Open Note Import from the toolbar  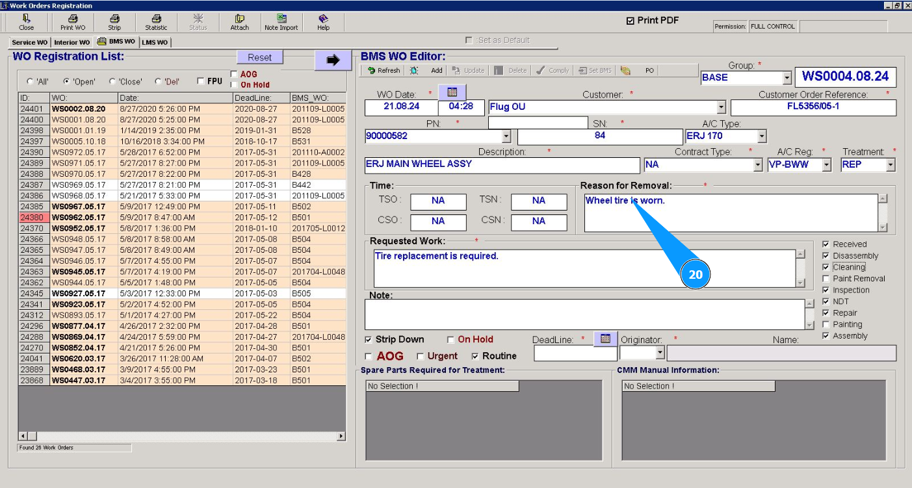(281, 22)
